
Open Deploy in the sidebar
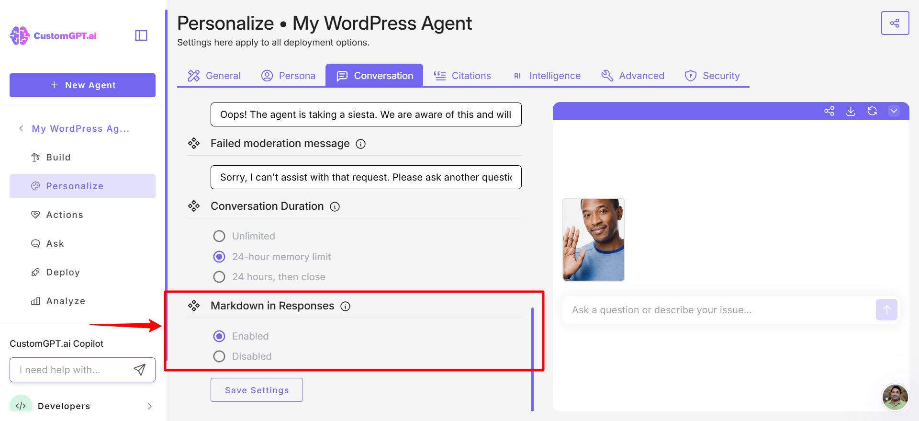pyautogui.click(x=82, y=272)
